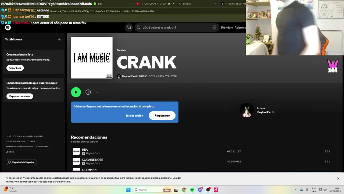Click the explicit E badge under HBA
This screenshot has width=344, height=194.
click(83, 153)
